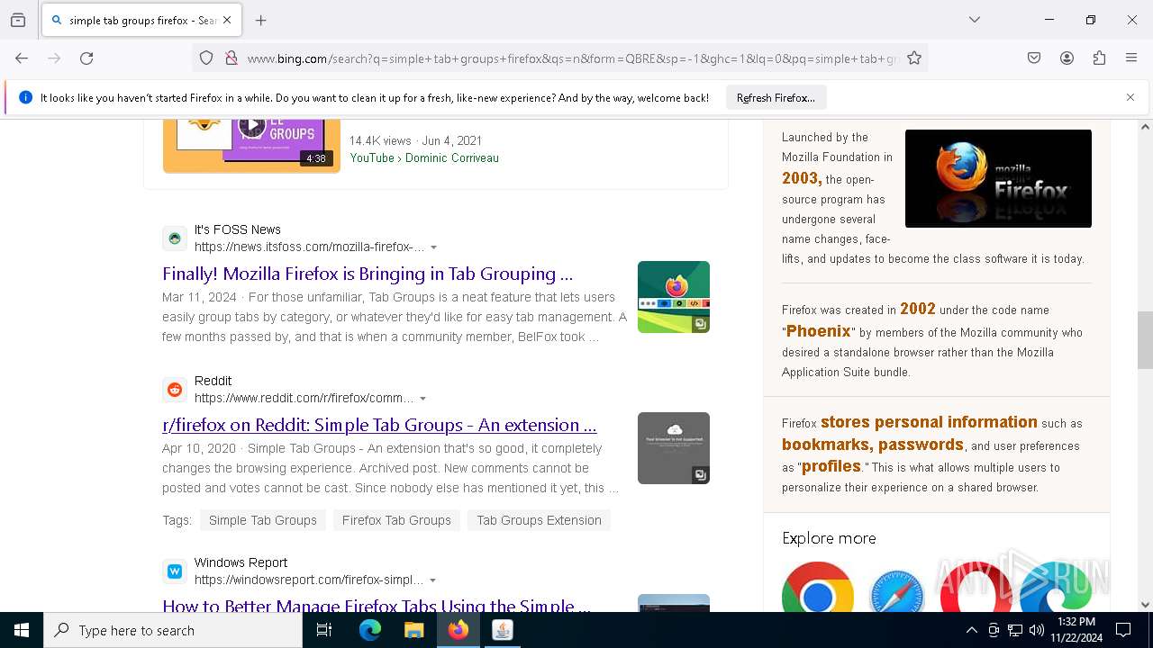This screenshot has height=648, width=1153.
Task: Click the Type here to search box
Action: pyautogui.click(x=173, y=630)
